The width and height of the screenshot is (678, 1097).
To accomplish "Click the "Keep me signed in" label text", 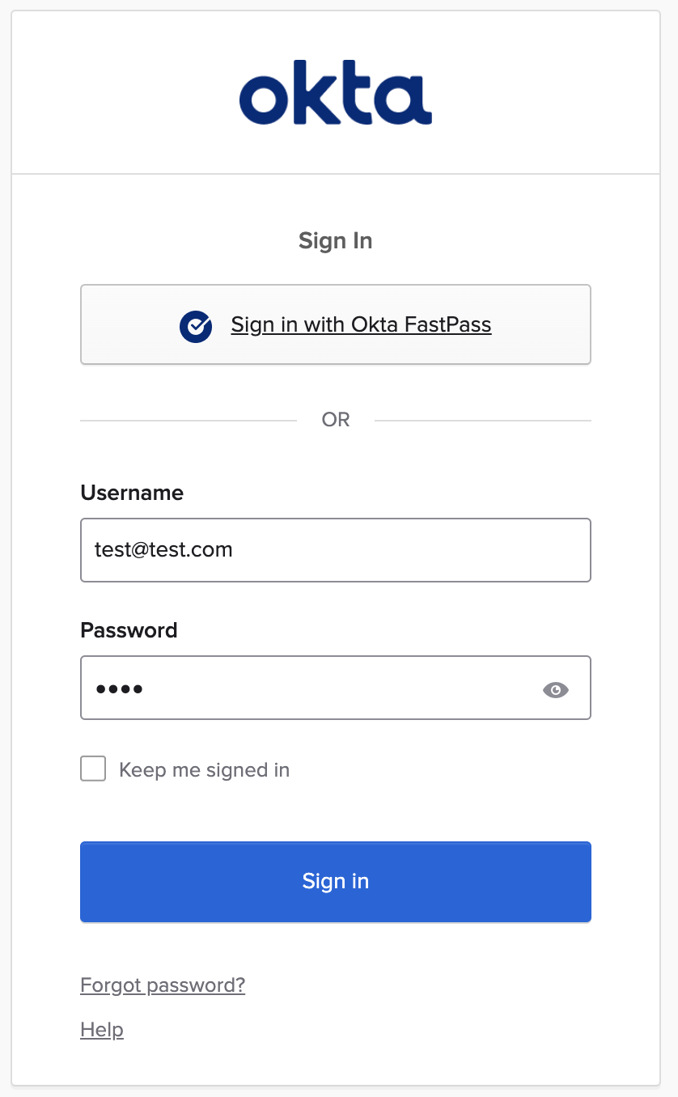I will pos(204,769).
